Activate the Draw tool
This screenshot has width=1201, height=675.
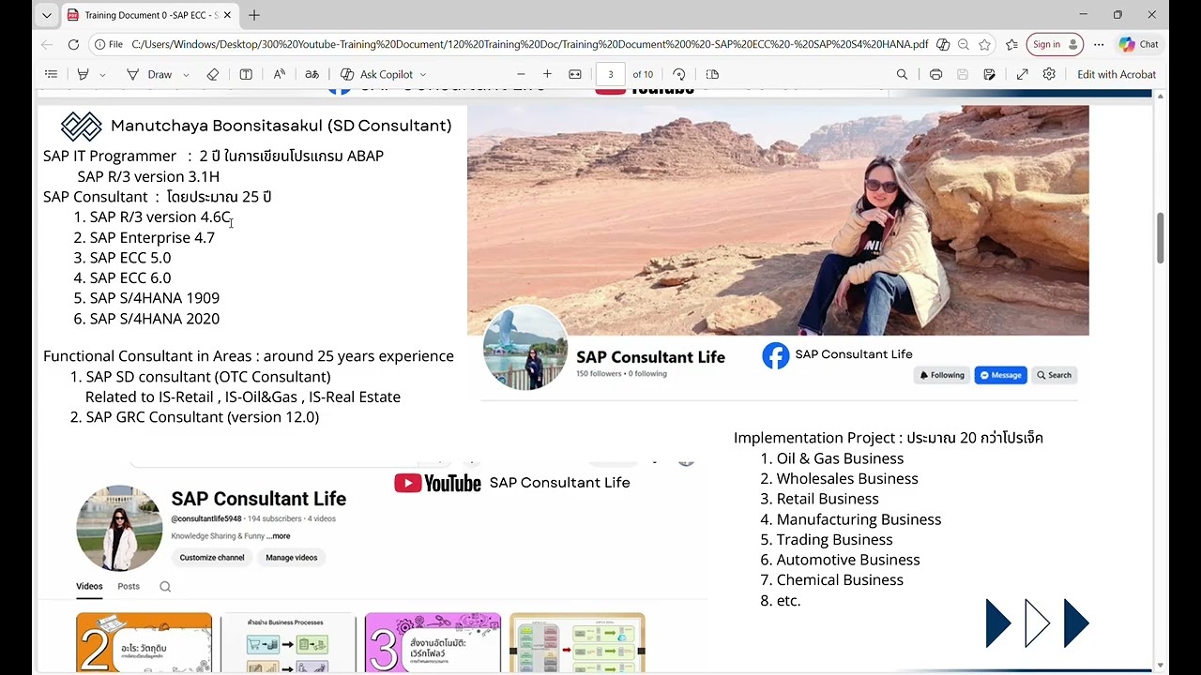point(149,74)
